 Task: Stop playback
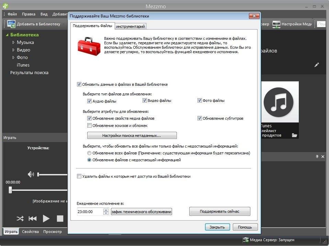[x=60, y=219]
